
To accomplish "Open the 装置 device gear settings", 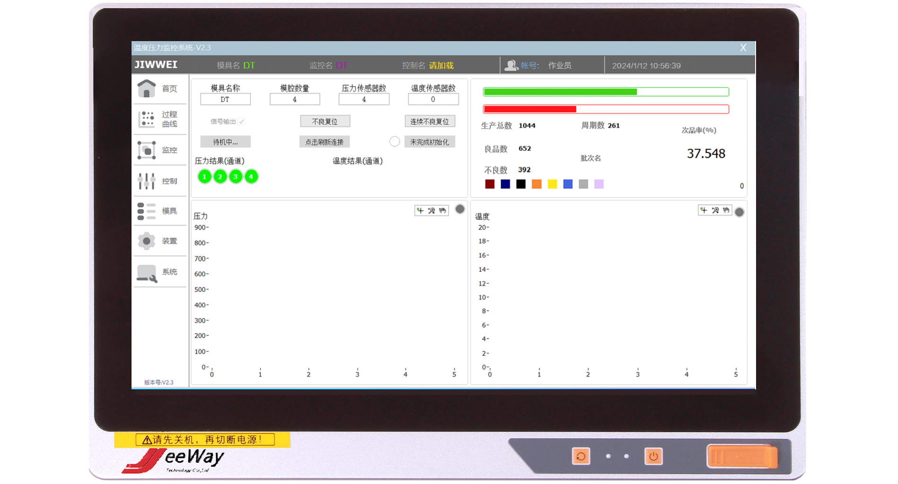I will pos(158,241).
